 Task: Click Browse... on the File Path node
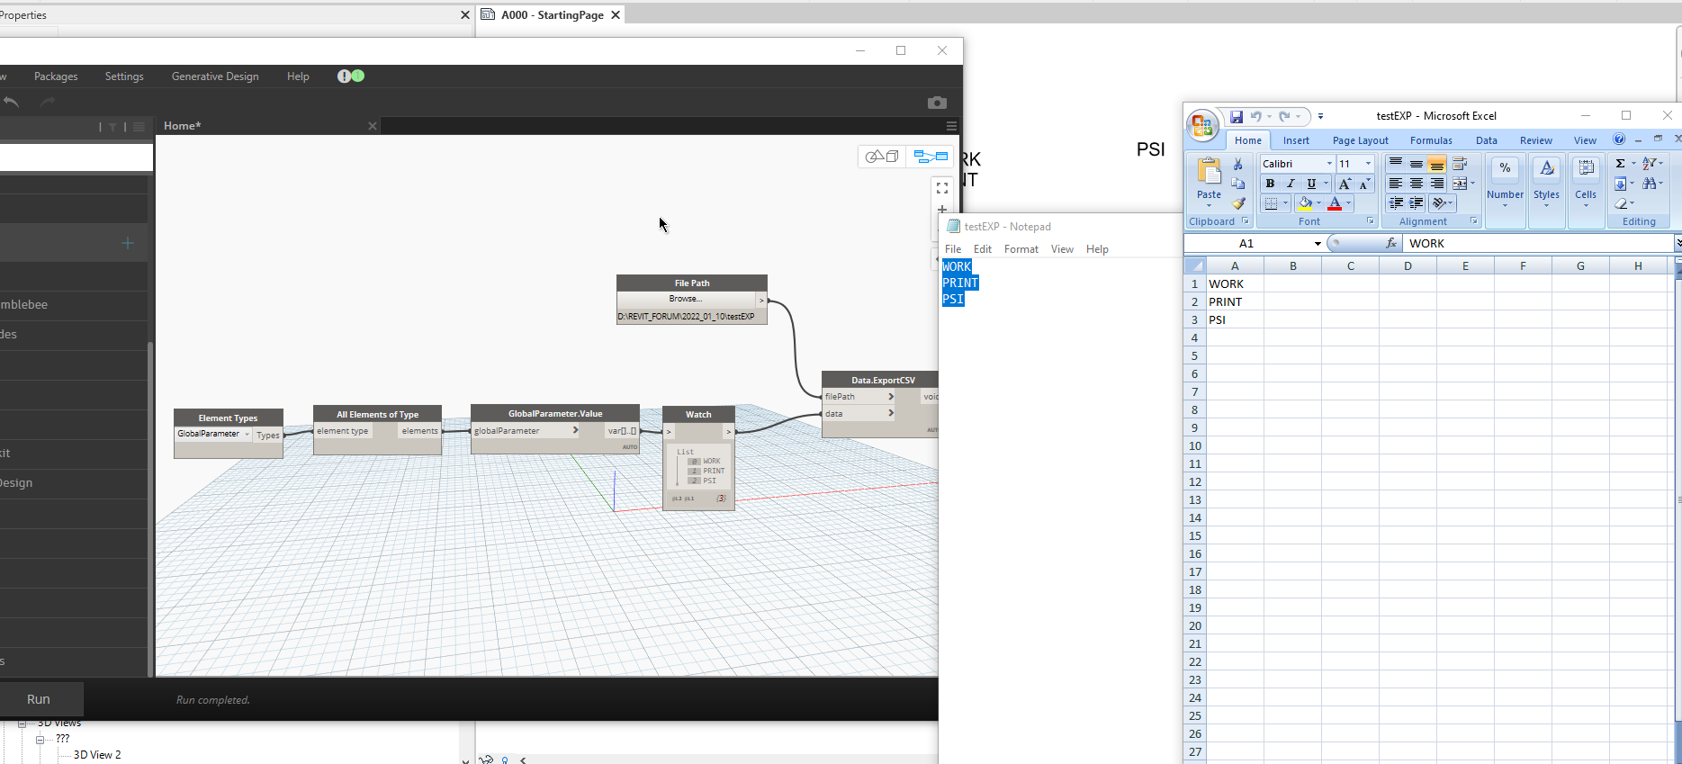tap(685, 299)
